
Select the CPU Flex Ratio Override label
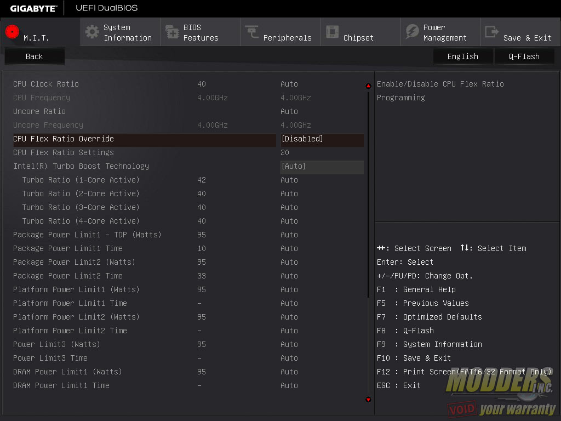[x=64, y=139]
